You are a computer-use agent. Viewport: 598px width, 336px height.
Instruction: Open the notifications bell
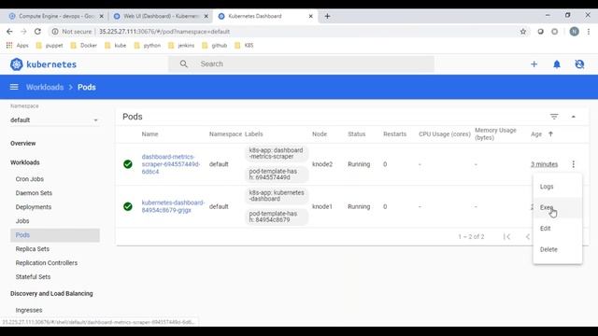point(557,64)
